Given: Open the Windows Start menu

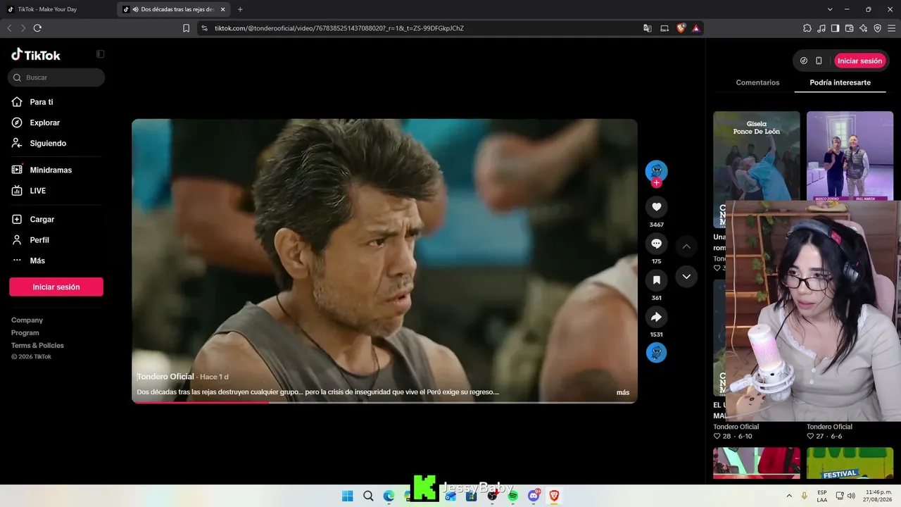Looking at the screenshot, I should (x=348, y=496).
